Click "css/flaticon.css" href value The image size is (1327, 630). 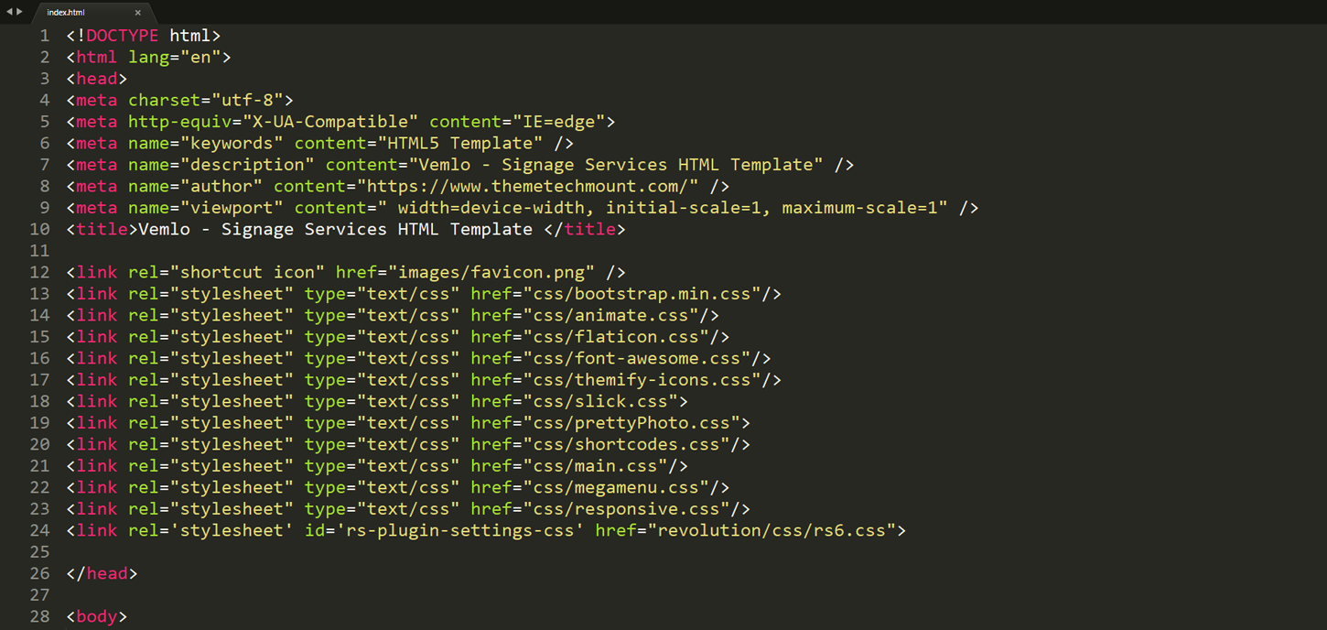(617, 337)
